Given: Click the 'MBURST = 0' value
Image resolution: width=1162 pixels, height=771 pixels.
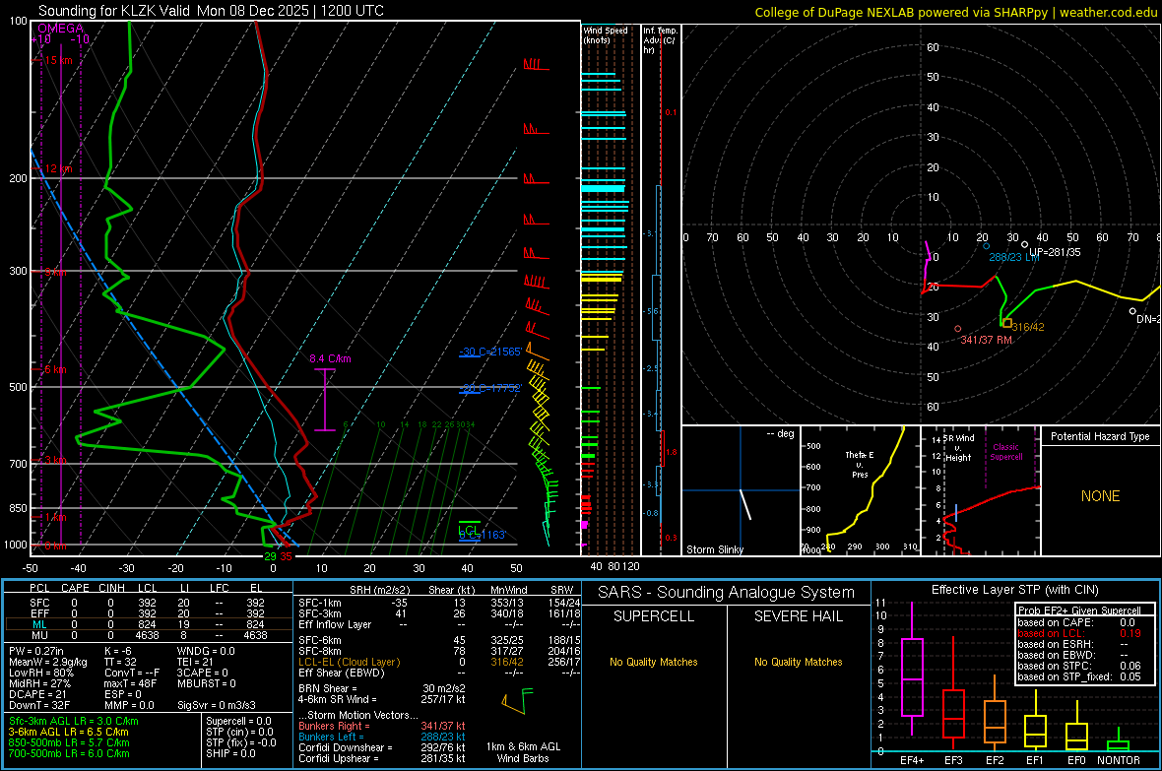Looking at the screenshot, I should 207,683.
